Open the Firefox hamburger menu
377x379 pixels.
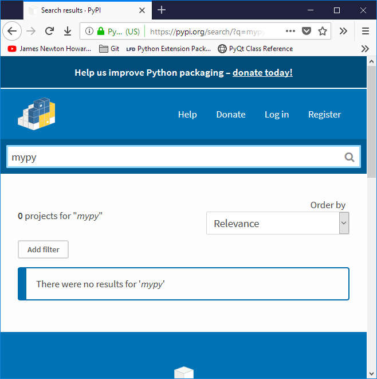(365, 31)
